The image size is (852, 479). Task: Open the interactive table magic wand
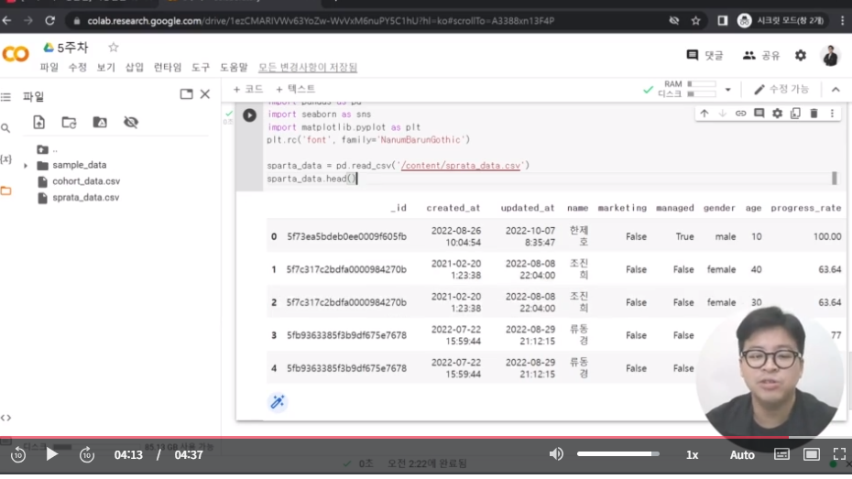278,402
